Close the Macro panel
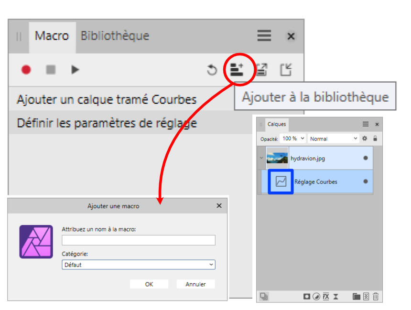The height and width of the screenshot is (310, 411). click(291, 36)
